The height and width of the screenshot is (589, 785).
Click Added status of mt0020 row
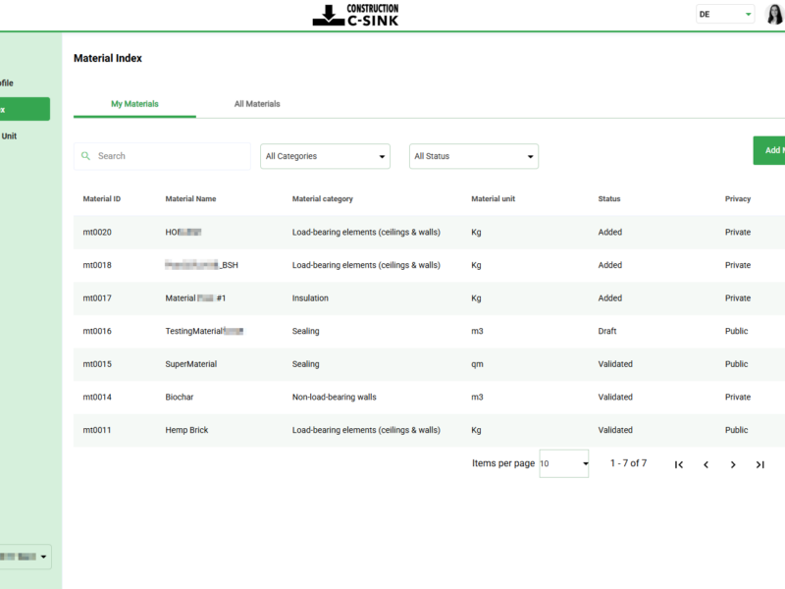coord(609,233)
